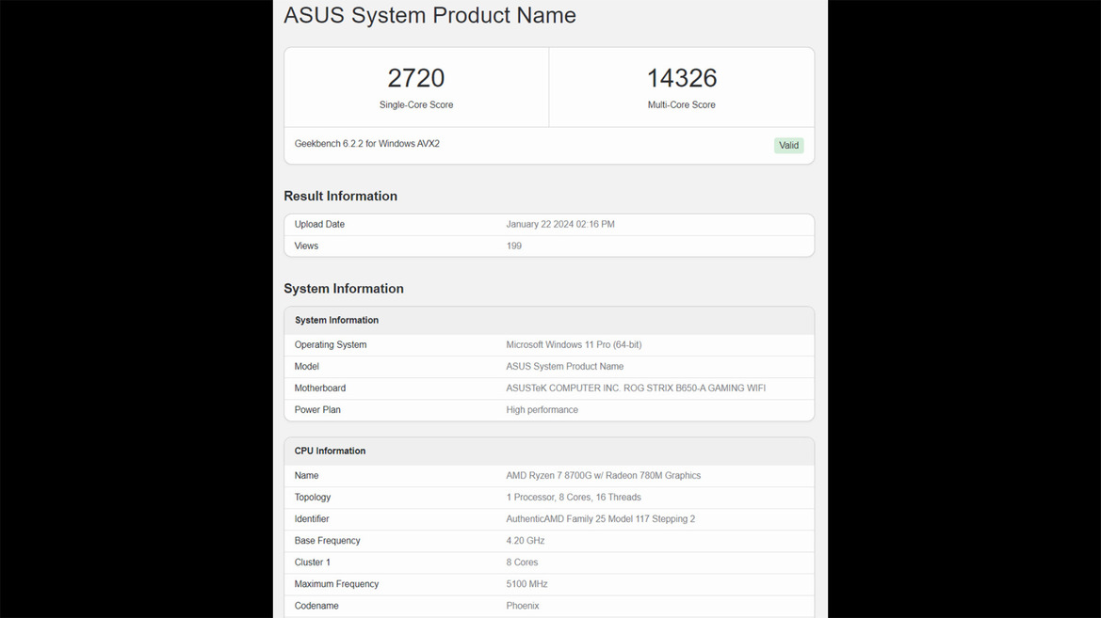Select the '4.20 GHz' value
Viewport: 1101px width, 618px height.
526,542
